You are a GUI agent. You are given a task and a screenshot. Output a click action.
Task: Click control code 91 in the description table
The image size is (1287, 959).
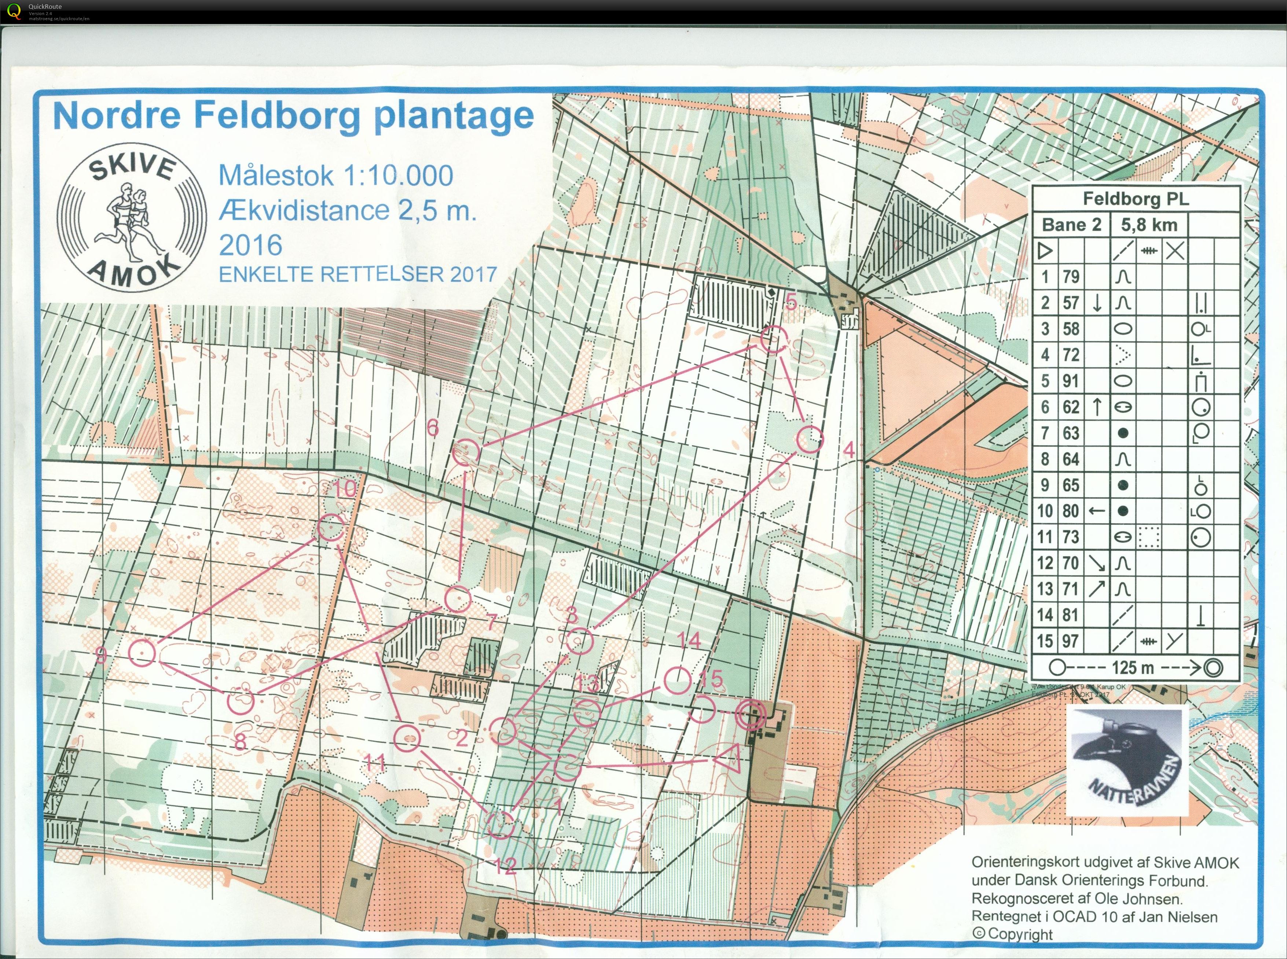pos(1071,381)
